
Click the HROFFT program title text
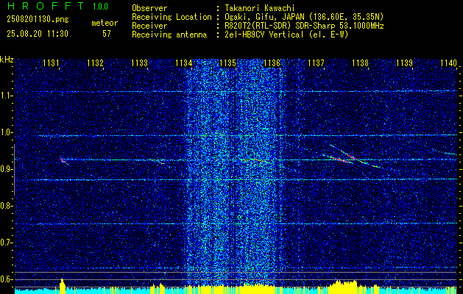point(46,6)
